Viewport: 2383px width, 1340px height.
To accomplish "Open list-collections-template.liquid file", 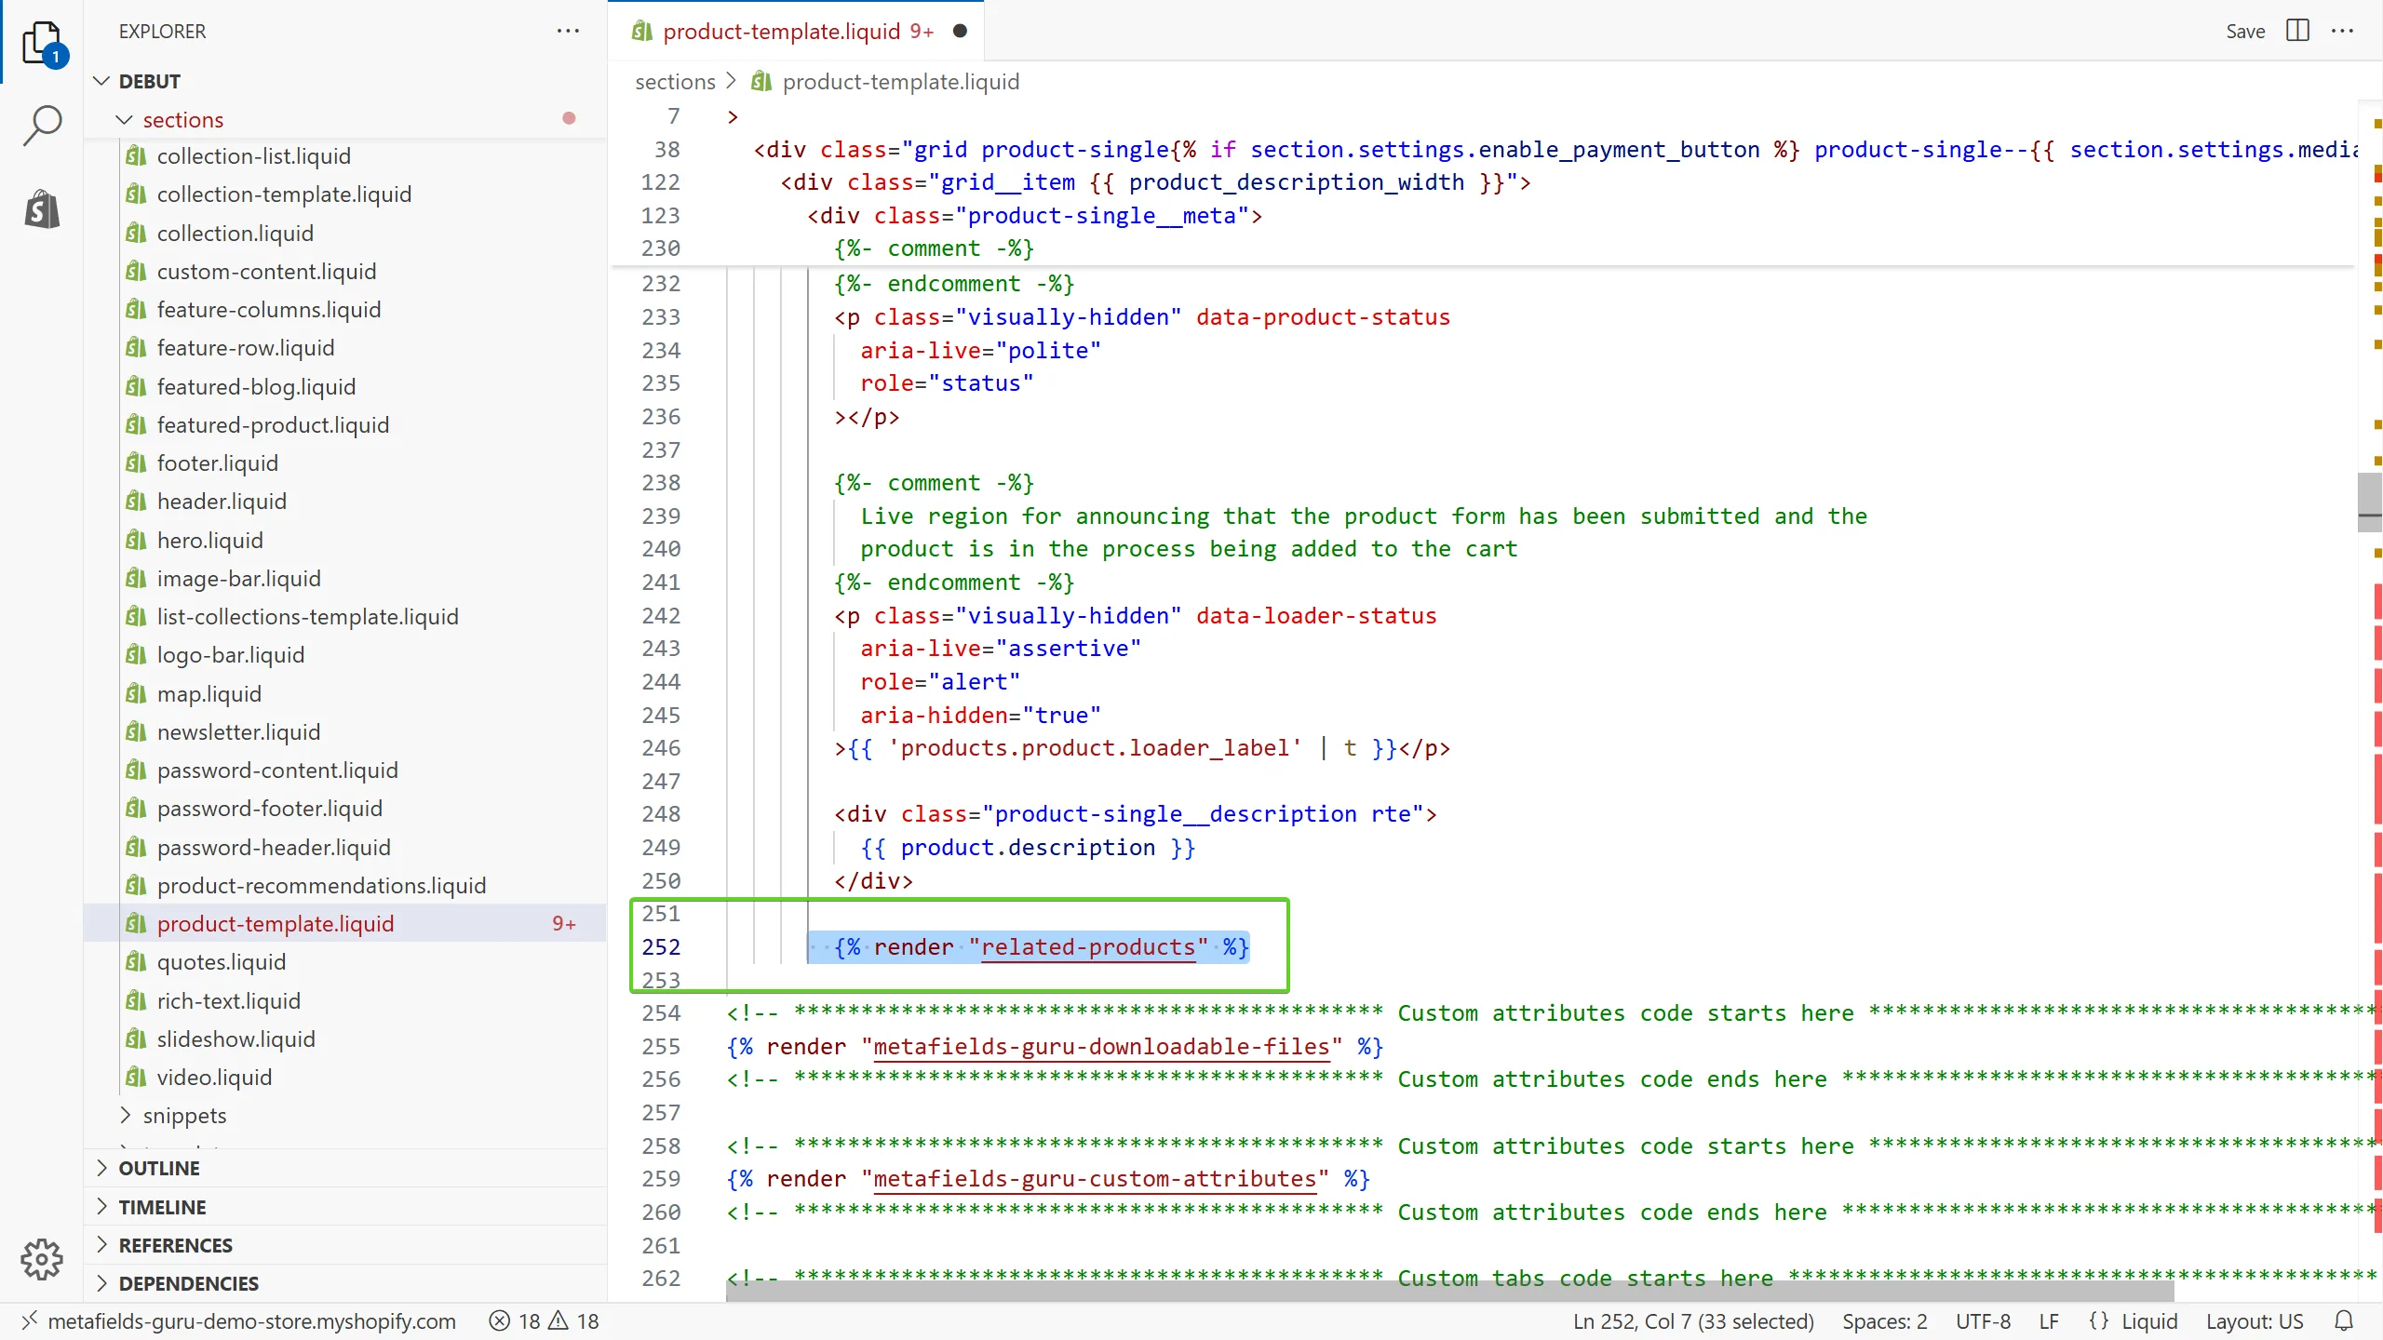I will coord(307,616).
